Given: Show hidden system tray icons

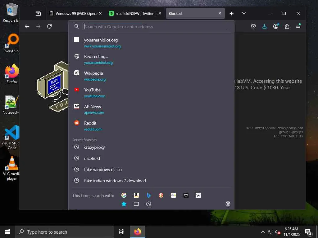Looking at the screenshot, I should pos(263,232).
